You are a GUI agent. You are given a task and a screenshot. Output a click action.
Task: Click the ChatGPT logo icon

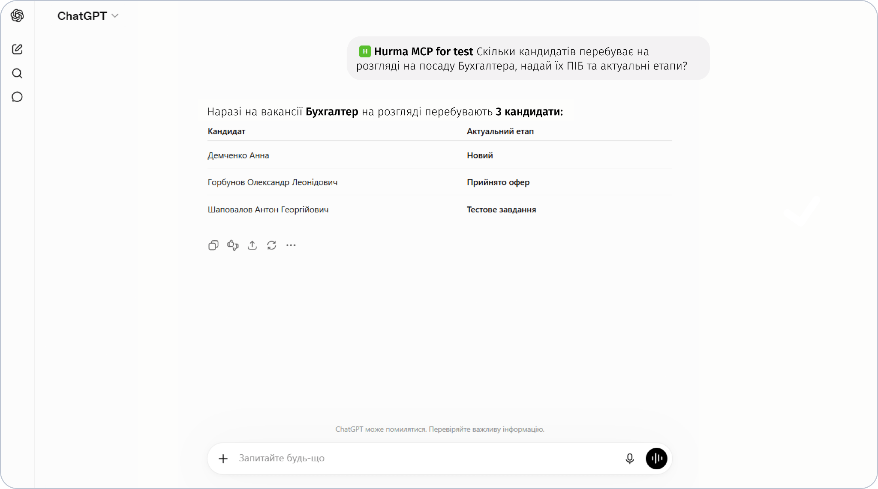click(17, 16)
